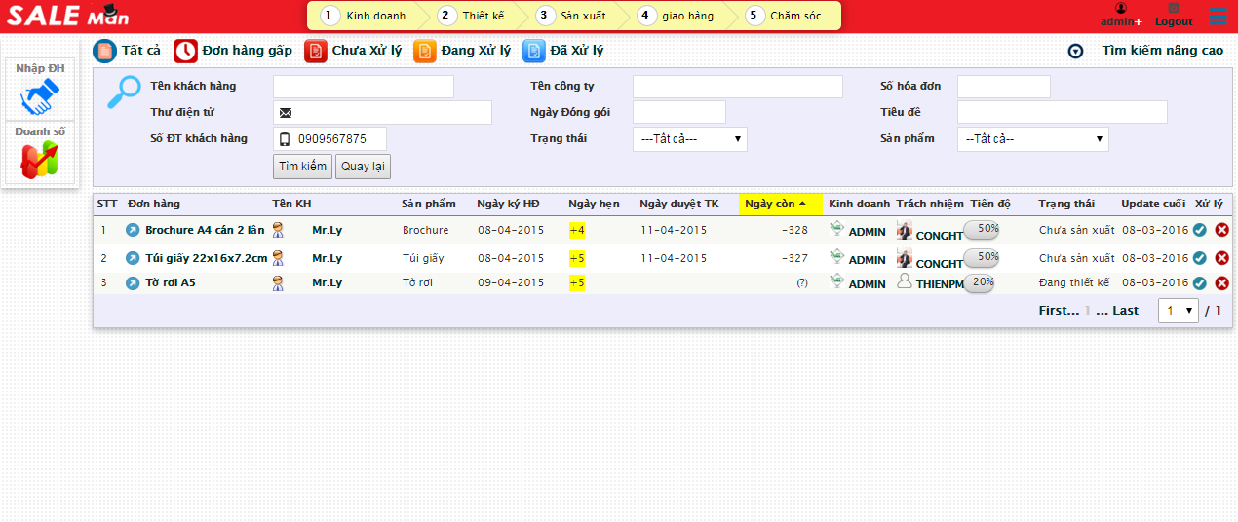The width and height of the screenshot is (1238, 522).
Task: Click the Logout icon
Action: (x=1174, y=9)
